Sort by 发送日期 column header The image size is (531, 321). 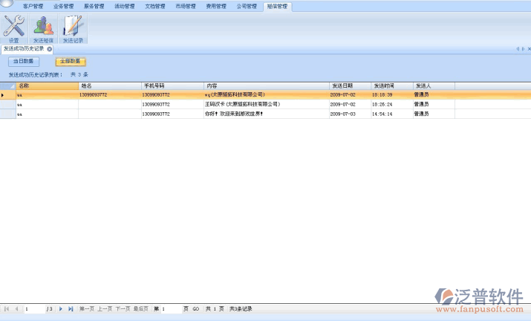pyautogui.click(x=349, y=86)
